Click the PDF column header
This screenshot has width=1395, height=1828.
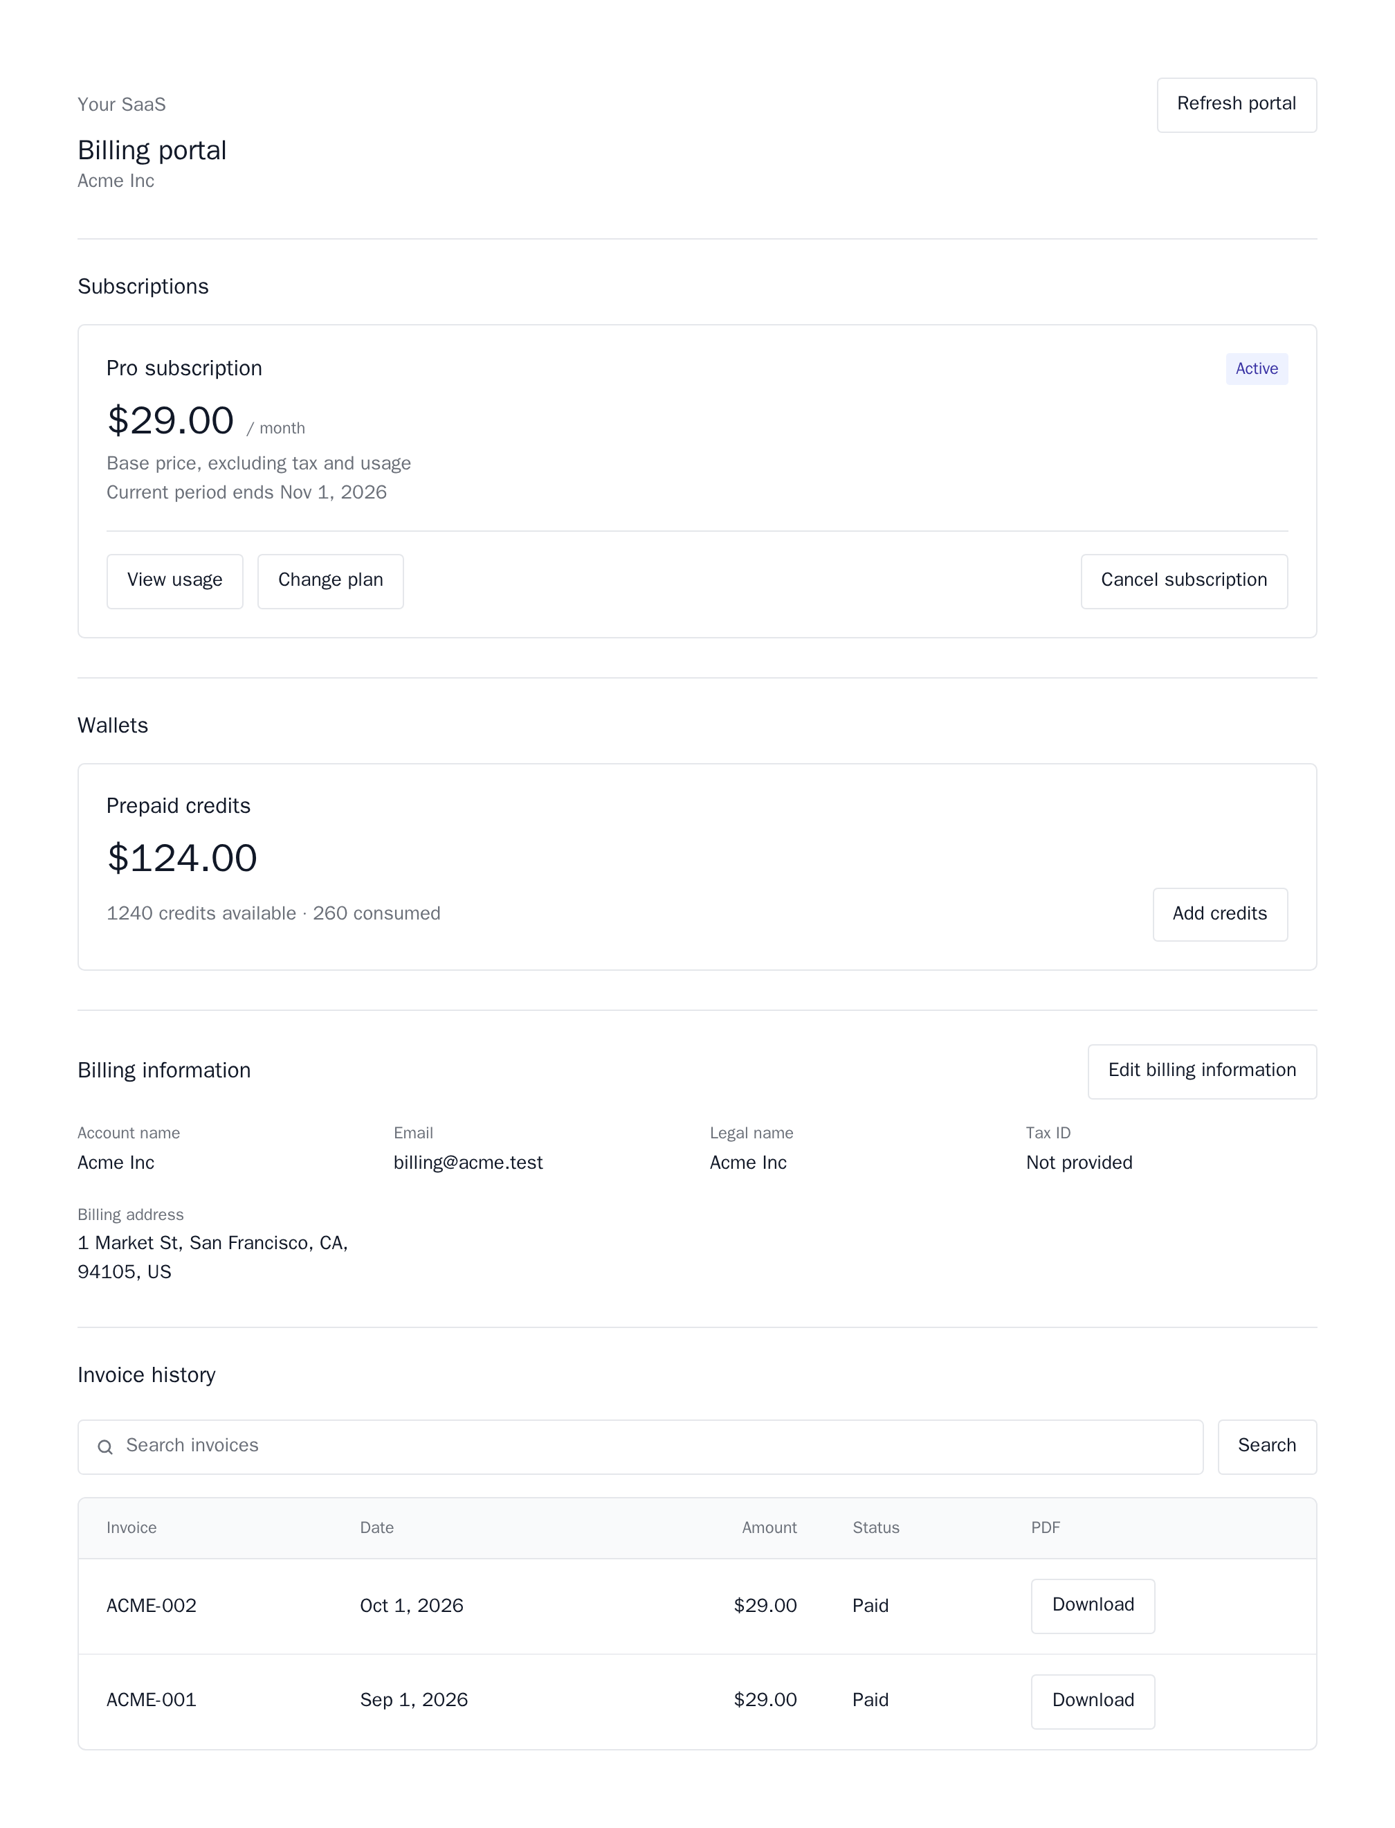pyautogui.click(x=1046, y=1527)
